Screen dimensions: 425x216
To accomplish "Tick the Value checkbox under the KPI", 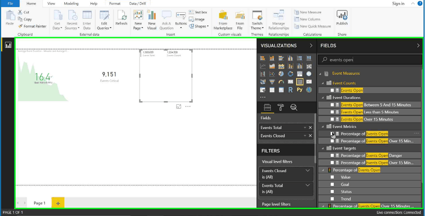I will click(x=332, y=177).
